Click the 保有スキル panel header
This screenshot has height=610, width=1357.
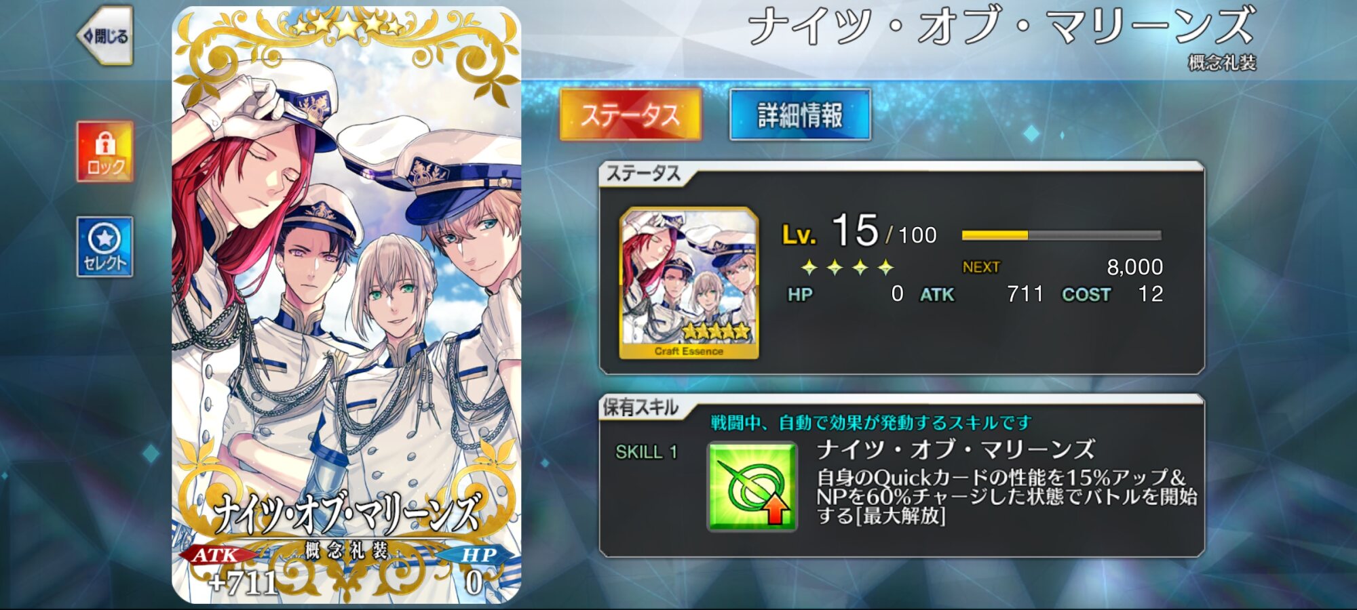(641, 407)
